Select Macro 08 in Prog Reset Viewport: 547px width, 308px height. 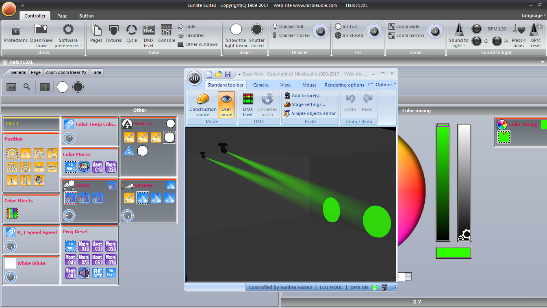(x=71, y=273)
